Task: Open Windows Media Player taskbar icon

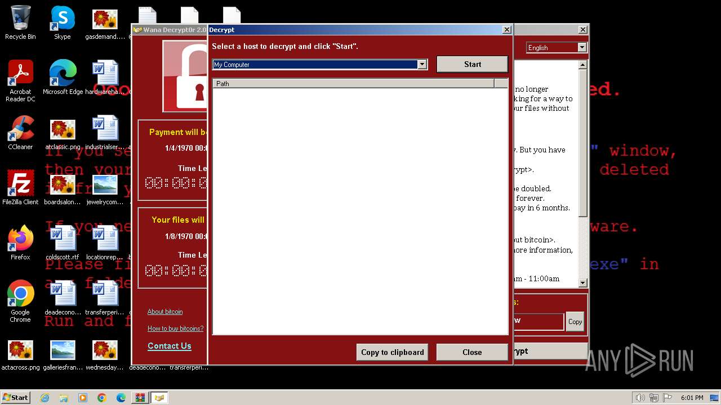Action: 83,398
